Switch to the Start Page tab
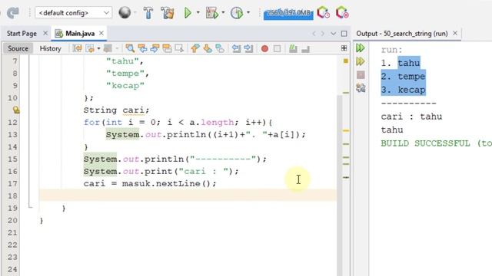Viewport: 492px width, 276px height. coord(22,34)
